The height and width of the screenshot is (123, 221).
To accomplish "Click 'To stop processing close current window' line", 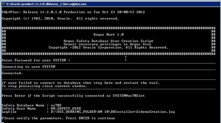I will point(44,86).
